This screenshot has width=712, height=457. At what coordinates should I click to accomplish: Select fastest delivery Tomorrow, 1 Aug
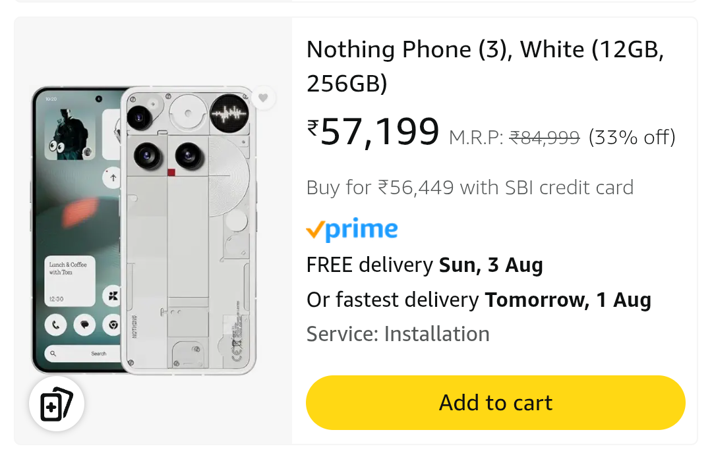[x=568, y=300]
